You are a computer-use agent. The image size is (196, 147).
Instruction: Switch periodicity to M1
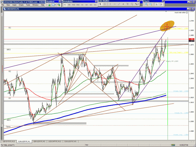click(65, 5)
